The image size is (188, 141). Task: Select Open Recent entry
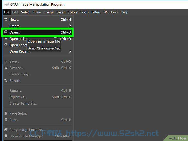tap(38, 51)
